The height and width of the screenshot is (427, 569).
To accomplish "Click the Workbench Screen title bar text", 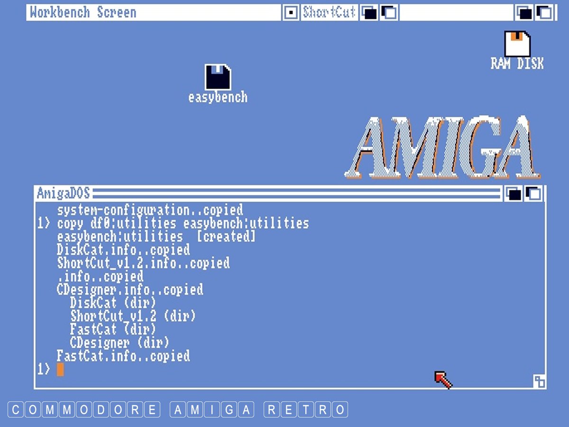I will point(83,12).
